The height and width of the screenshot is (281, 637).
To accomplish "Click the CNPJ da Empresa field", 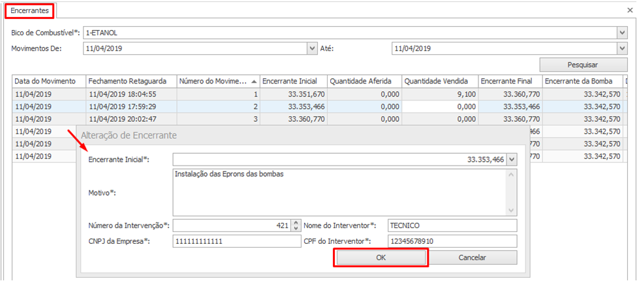I will pos(237,241).
